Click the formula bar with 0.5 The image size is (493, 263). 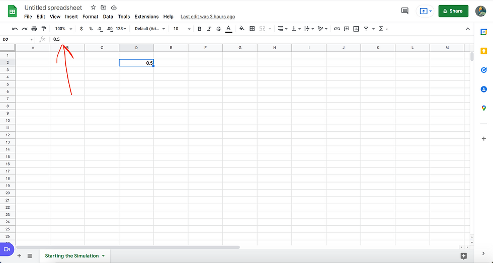[x=263, y=39]
